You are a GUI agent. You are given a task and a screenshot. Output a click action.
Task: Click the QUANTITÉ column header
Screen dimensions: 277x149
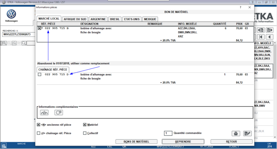(x=220, y=24)
